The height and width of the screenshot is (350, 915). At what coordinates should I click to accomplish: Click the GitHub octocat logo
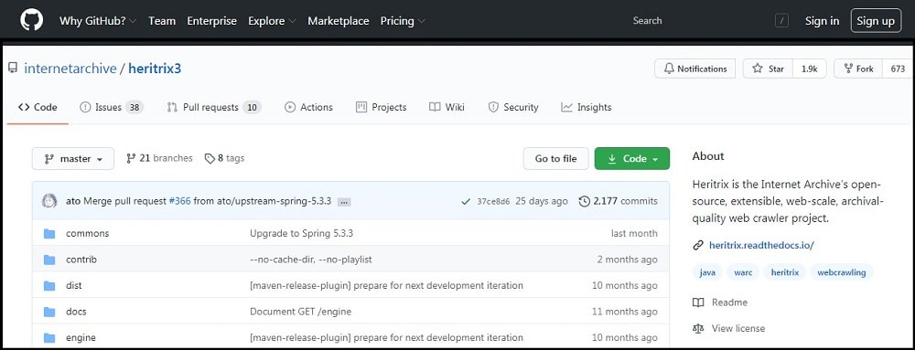(x=31, y=20)
